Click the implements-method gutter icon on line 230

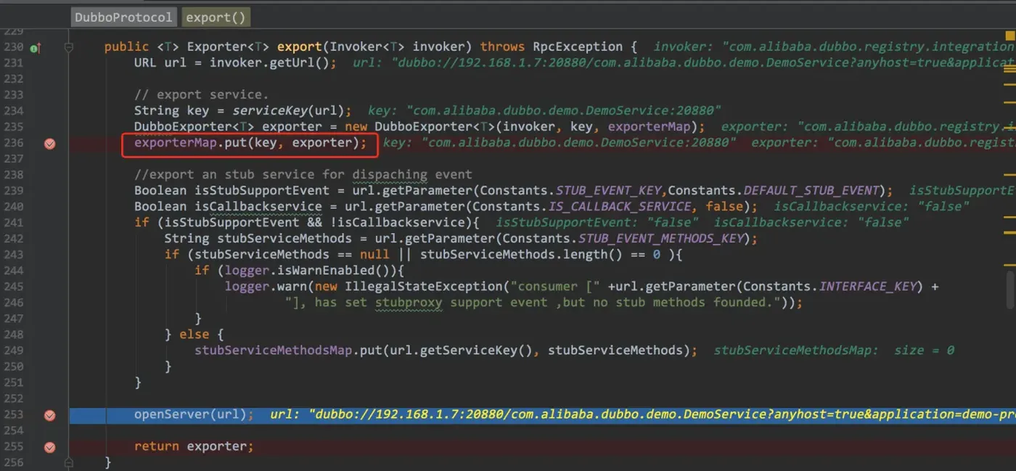coord(35,48)
